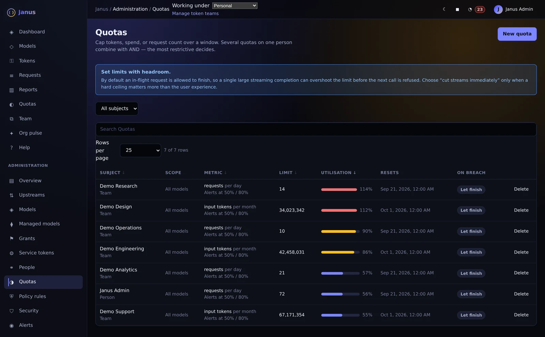Image resolution: width=545 pixels, height=337 pixels.
Task: Open Dashboard from sidebar
Action: 43,32
